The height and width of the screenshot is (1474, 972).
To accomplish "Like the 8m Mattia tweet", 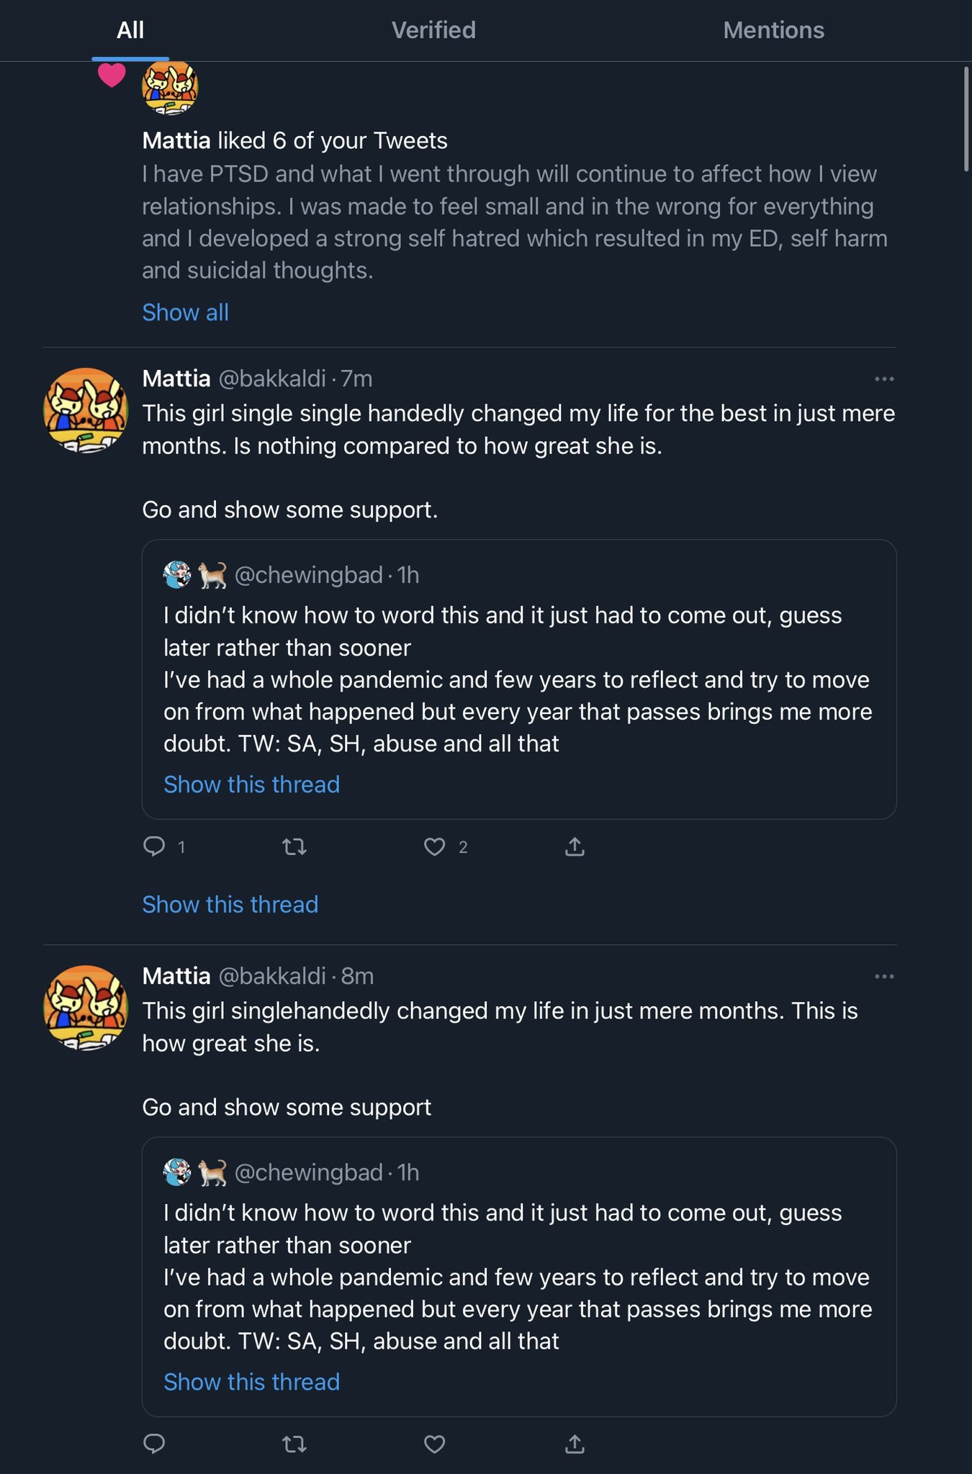I will coord(434,1444).
